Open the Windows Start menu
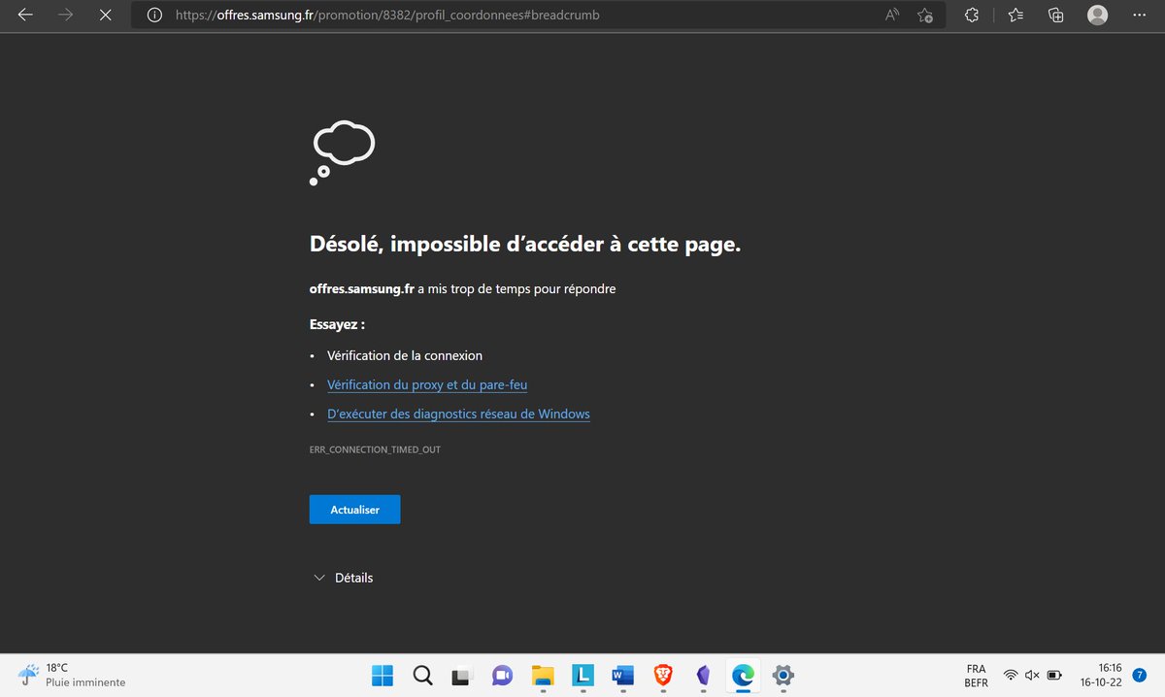The image size is (1165, 697). click(x=382, y=675)
